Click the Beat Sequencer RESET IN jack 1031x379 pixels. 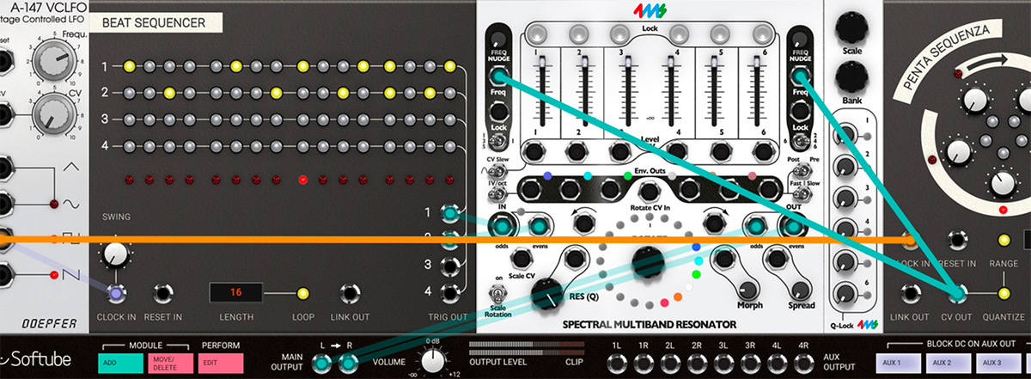click(x=162, y=294)
